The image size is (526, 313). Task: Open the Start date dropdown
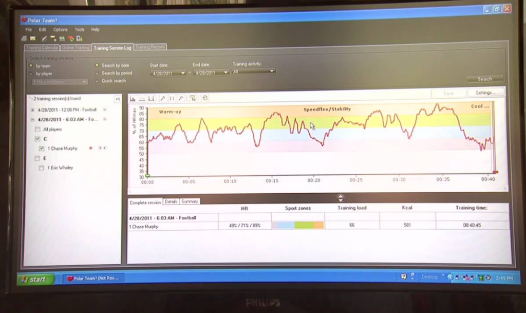pos(183,73)
